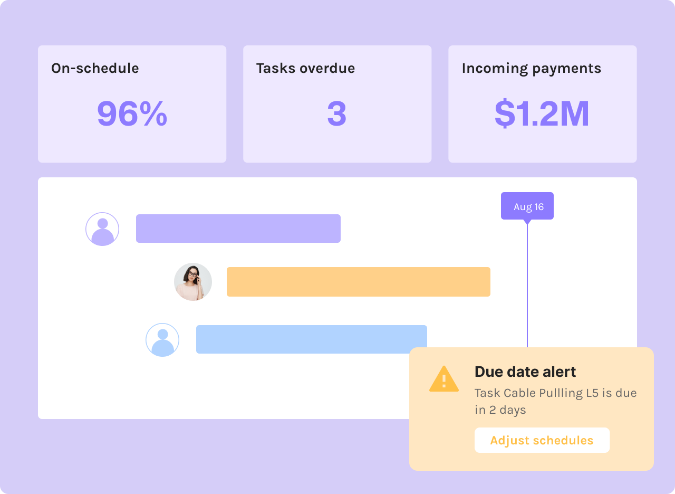Click the purple user avatar icon
The width and height of the screenshot is (675, 494).
102,229
